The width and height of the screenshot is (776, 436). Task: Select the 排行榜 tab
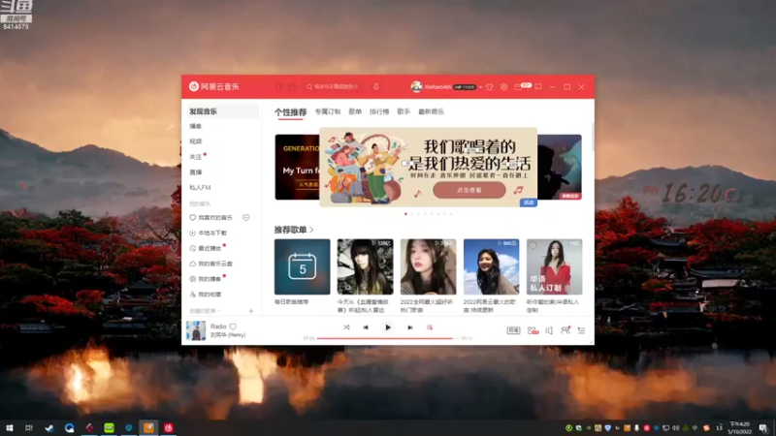coord(379,111)
